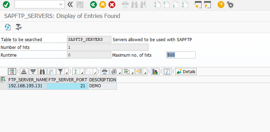Sort ascending in ALV toolbar
Screen dimensions: 270x132
24,71
